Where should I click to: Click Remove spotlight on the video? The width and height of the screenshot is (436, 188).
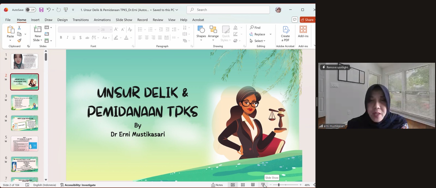click(335, 67)
